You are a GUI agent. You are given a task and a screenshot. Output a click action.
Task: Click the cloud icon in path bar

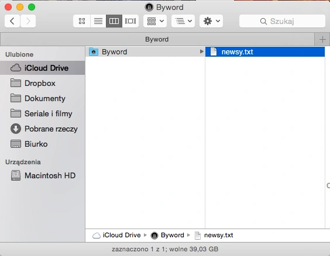coord(97,236)
